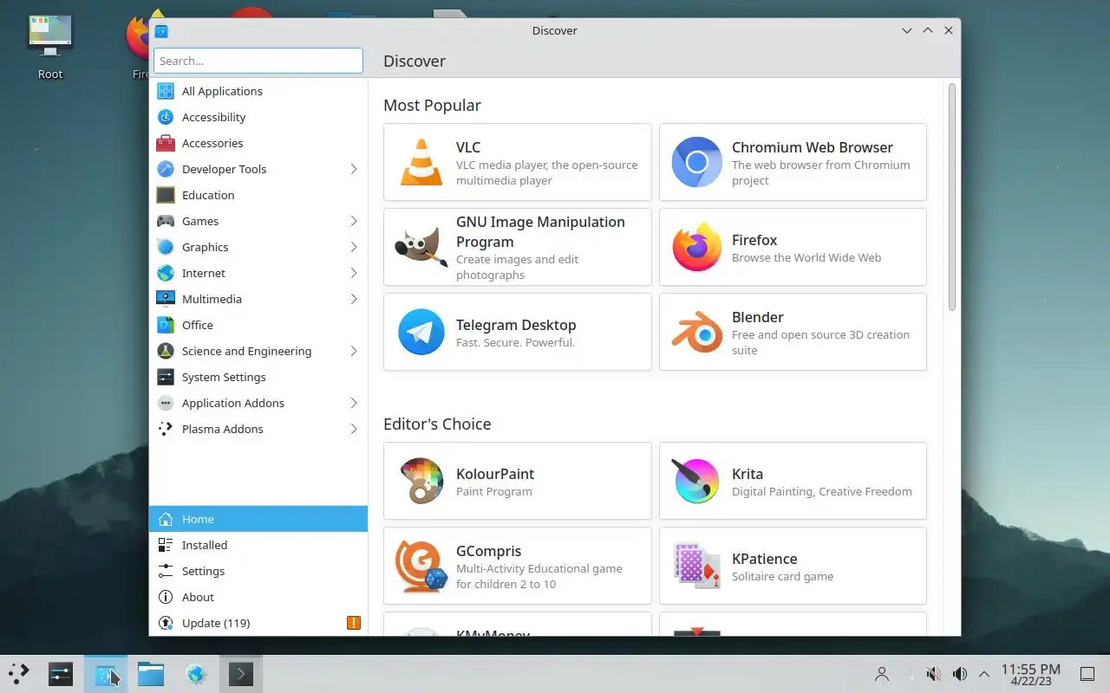Click the Installed list icon
Viewport: 1110px width, 693px height.
[166, 545]
